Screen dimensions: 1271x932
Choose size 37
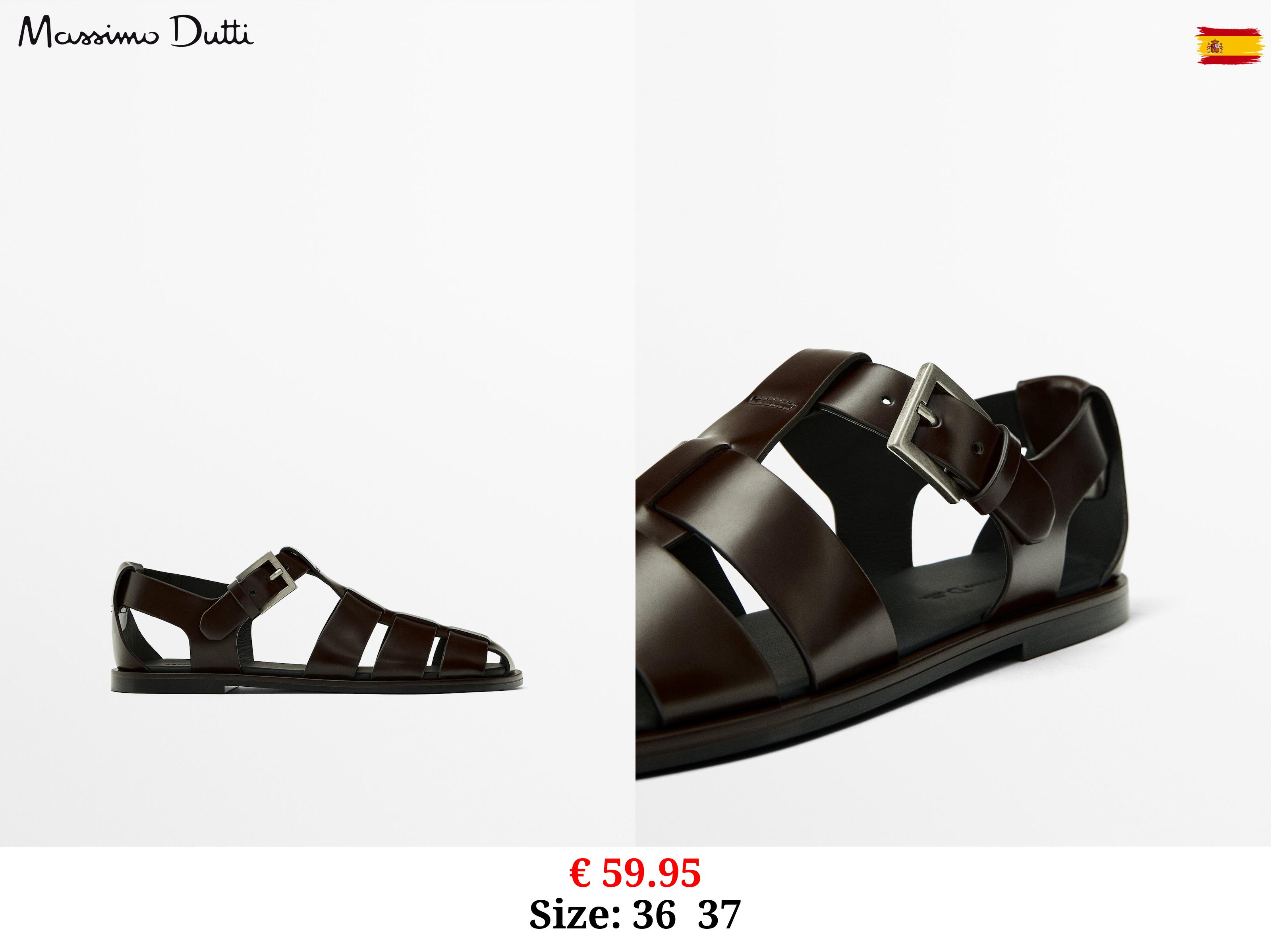coord(719,914)
